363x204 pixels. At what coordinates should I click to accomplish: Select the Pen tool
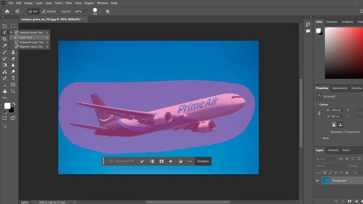click(x=5, y=78)
